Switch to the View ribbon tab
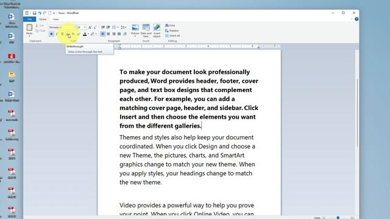390x219 pixels. [55, 19]
